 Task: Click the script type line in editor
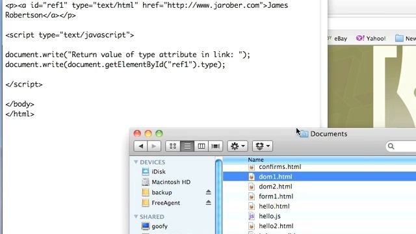[x=70, y=35]
